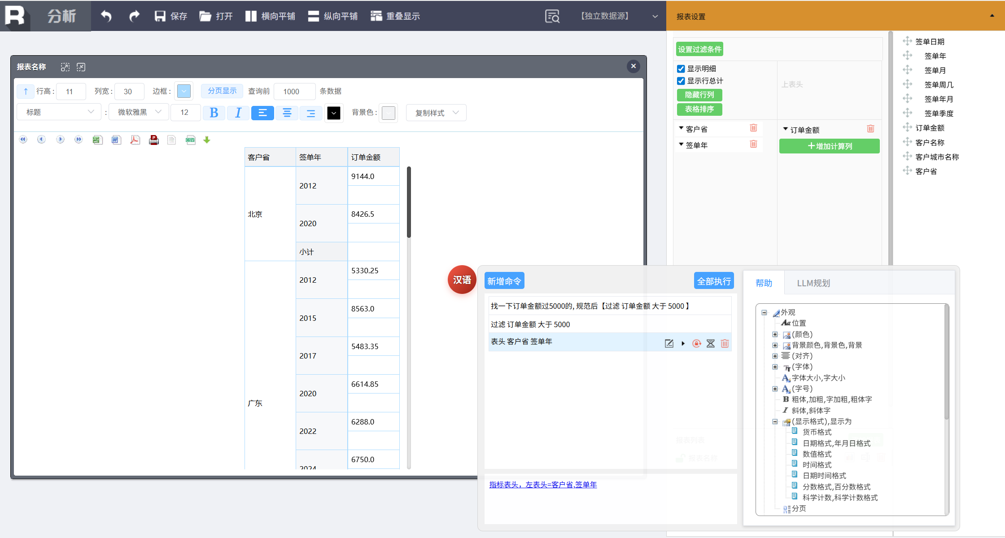The height and width of the screenshot is (538, 1005).
Task: Switch to the LLM规划 tab
Action: pos(813,283)
